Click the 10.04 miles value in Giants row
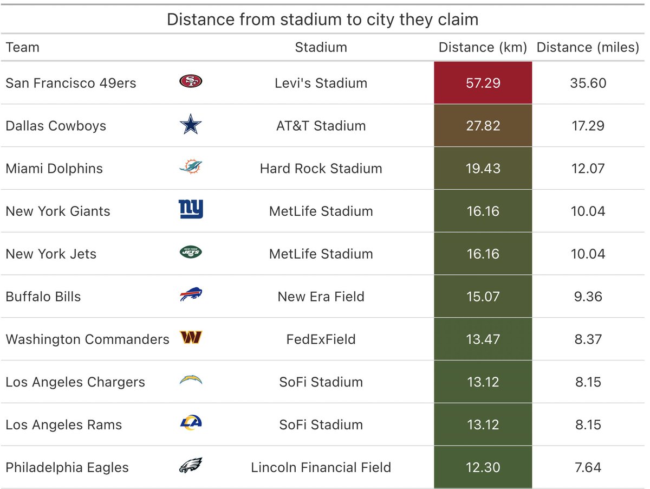Viewport: 650px width, 489px height. [588, 211]
